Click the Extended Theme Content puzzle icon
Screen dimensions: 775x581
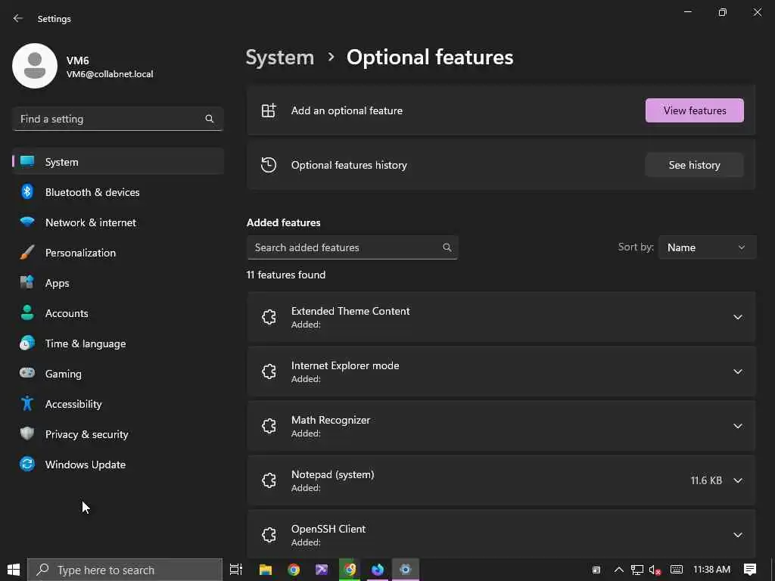tap(269, 317)
